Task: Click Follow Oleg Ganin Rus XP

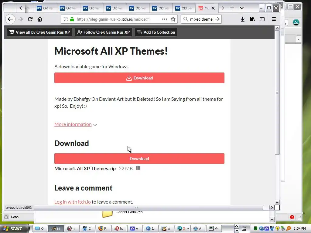Action: tap(104, 32)
